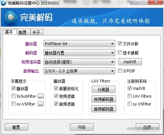Expand the 播放器 dropdown showing PotPlayer 64
Image resolution: width=164 pixels, height=135 pixels.
tap(79, 43)
